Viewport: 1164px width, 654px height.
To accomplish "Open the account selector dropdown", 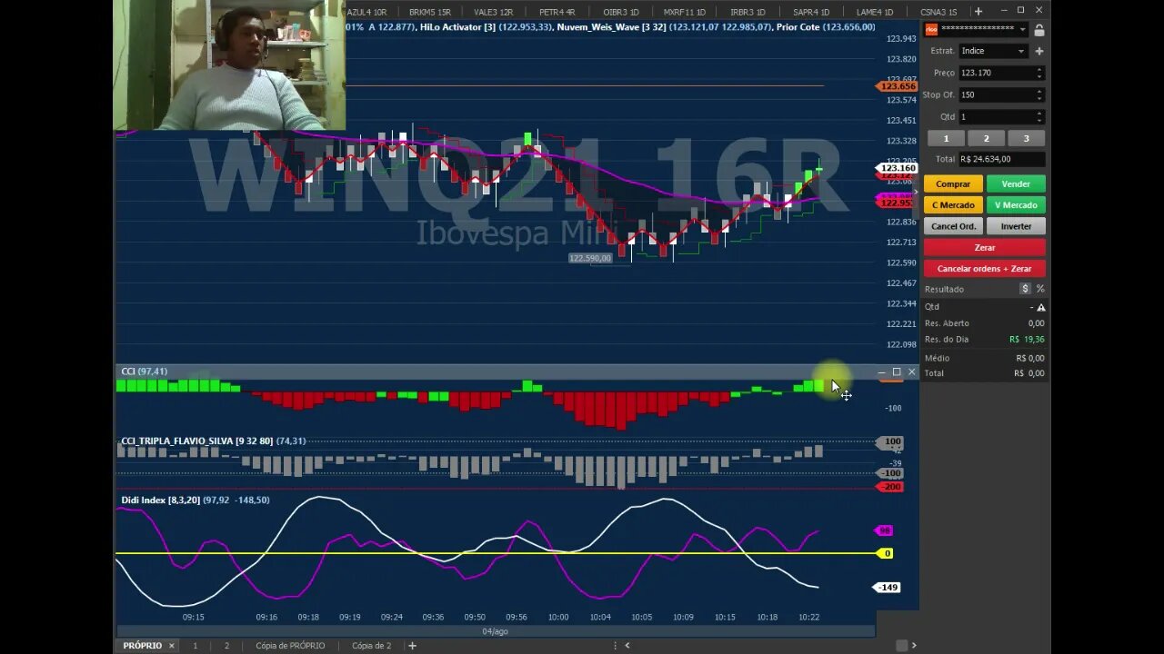I will click(1023, 30).
